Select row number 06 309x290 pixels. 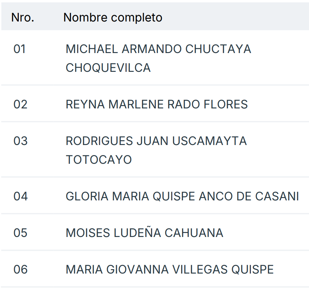(20, 270)
